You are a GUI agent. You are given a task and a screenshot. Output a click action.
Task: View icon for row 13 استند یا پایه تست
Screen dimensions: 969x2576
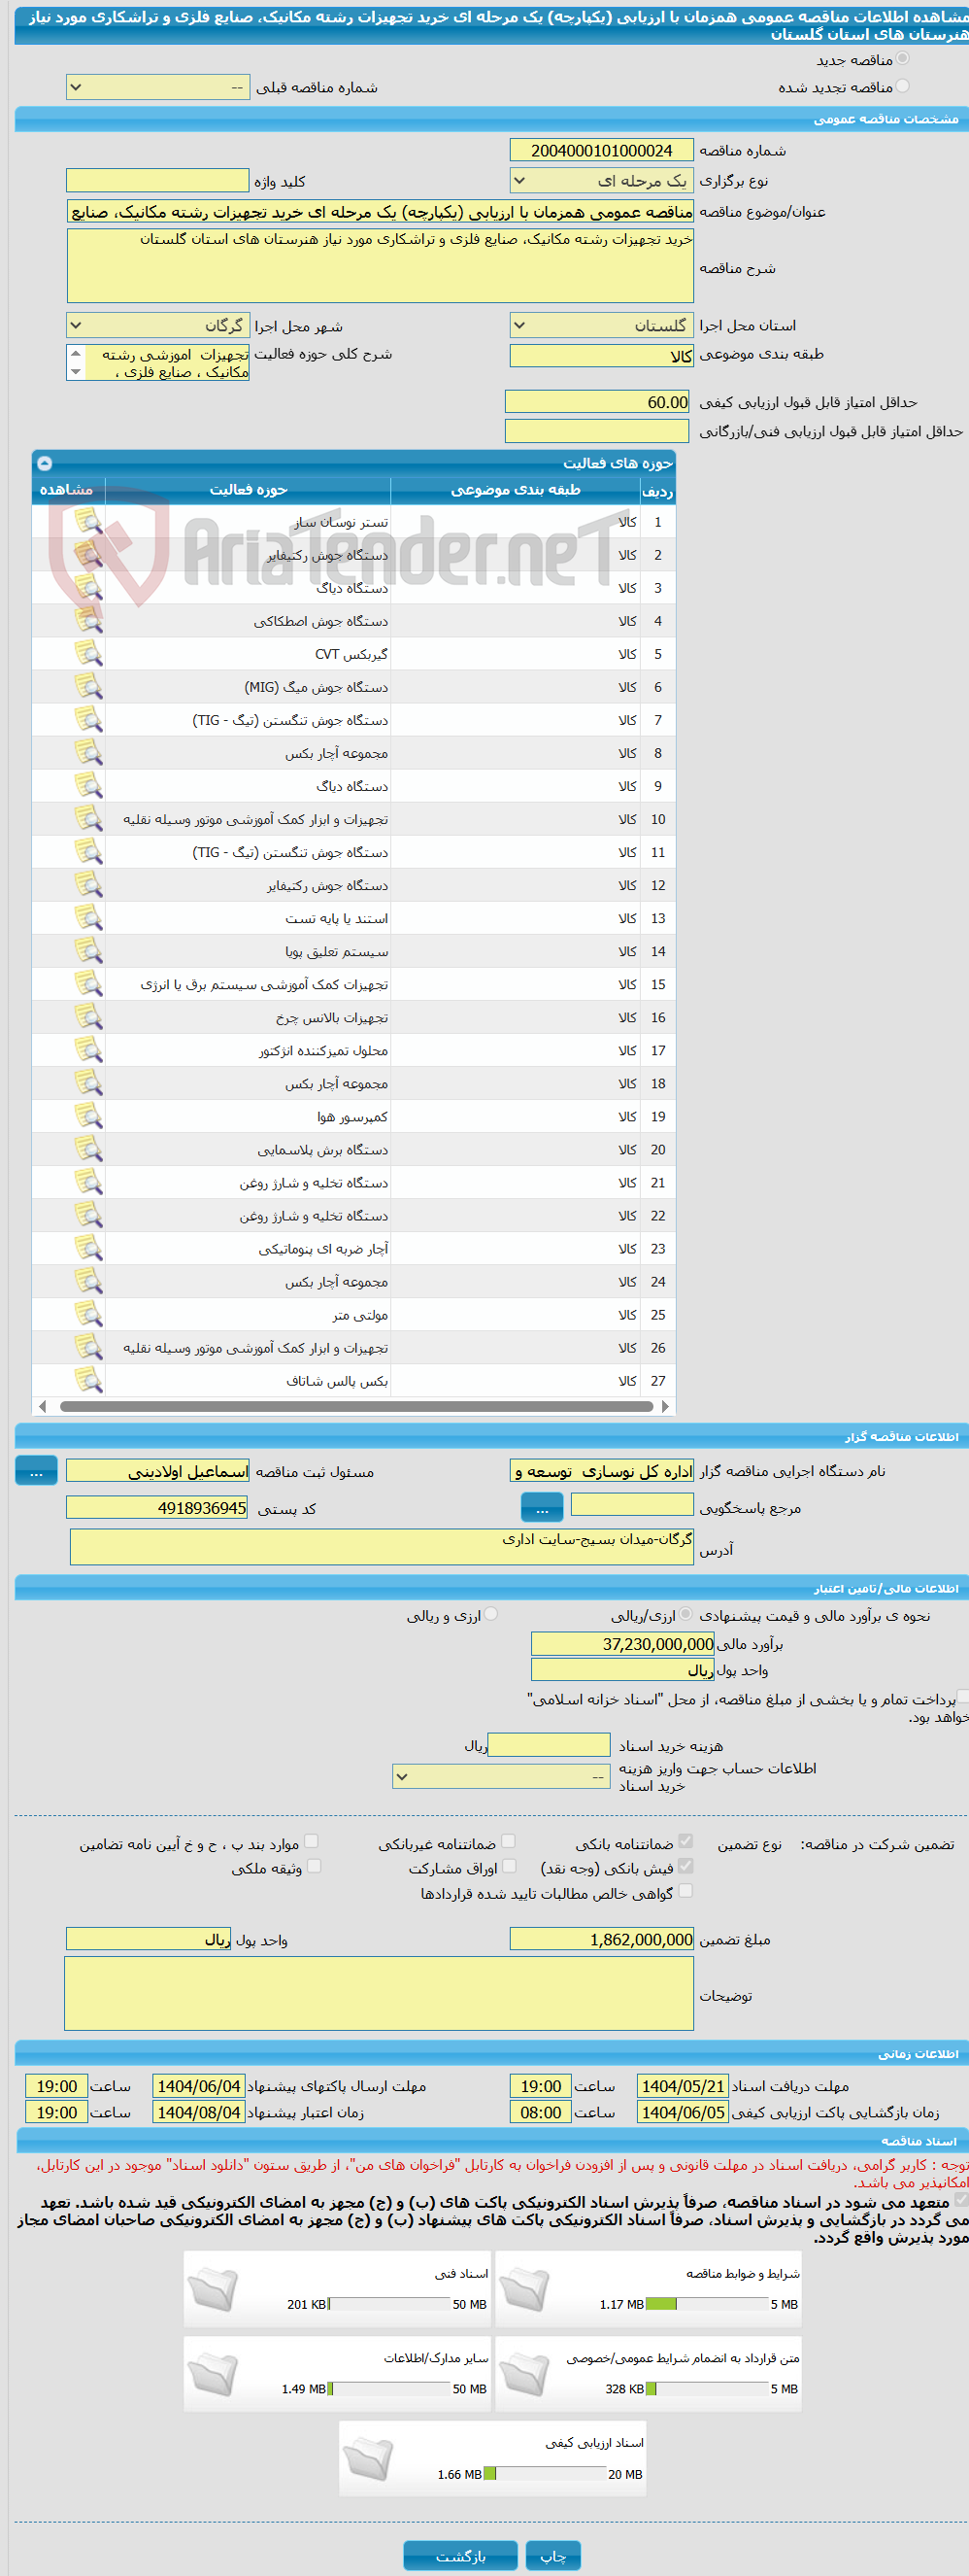88,917
